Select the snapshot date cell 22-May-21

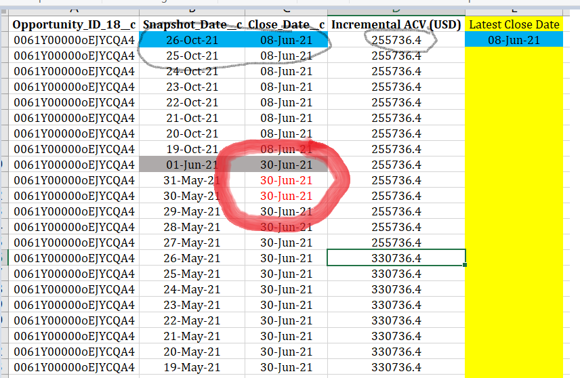(x=192, y=320)
